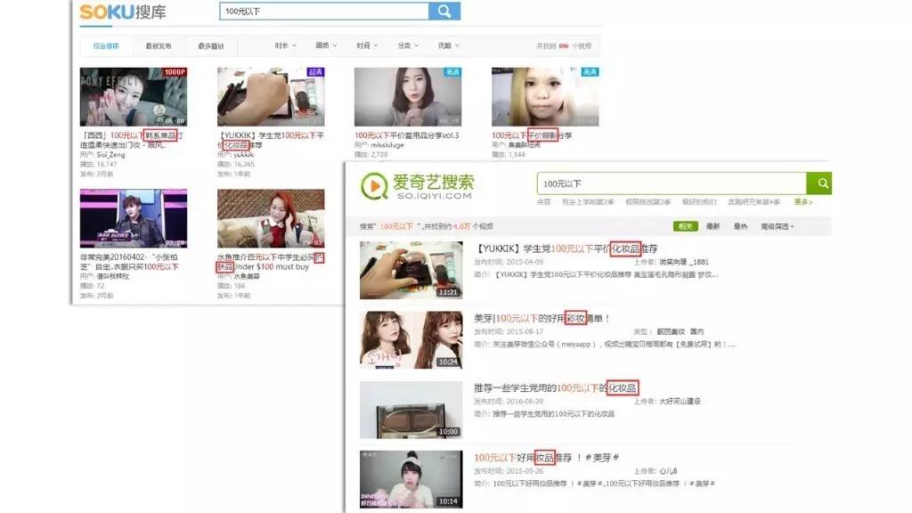Click the 余罪 hot search link
This screenshot has height=513, width=912.
click(543, 202)
